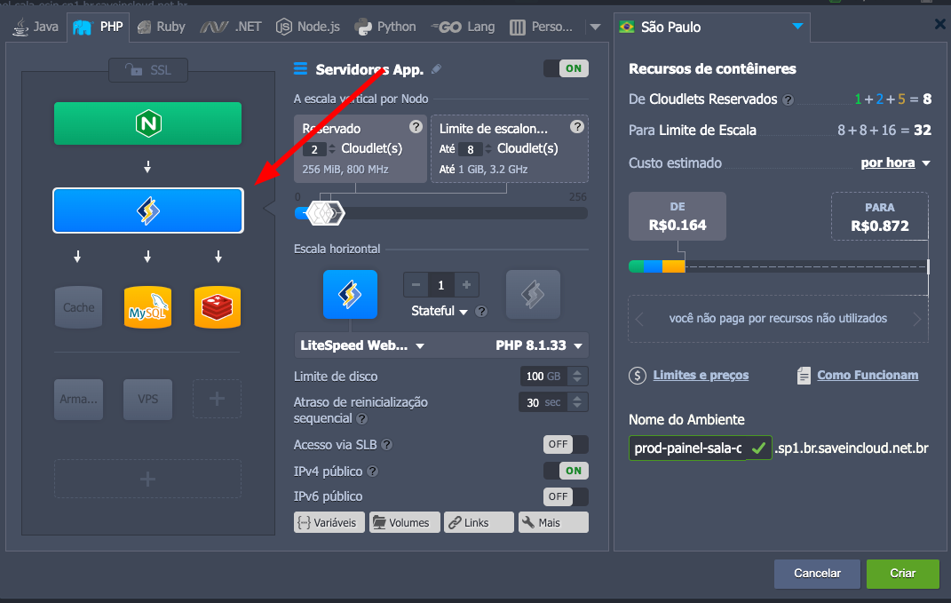Enable Acesso via SLB toggle
This screenshot has width=951, height=603.
click(x=566, y=444)
